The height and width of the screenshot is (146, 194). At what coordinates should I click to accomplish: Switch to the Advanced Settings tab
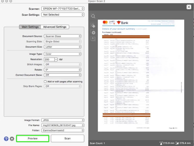point(55,27)
